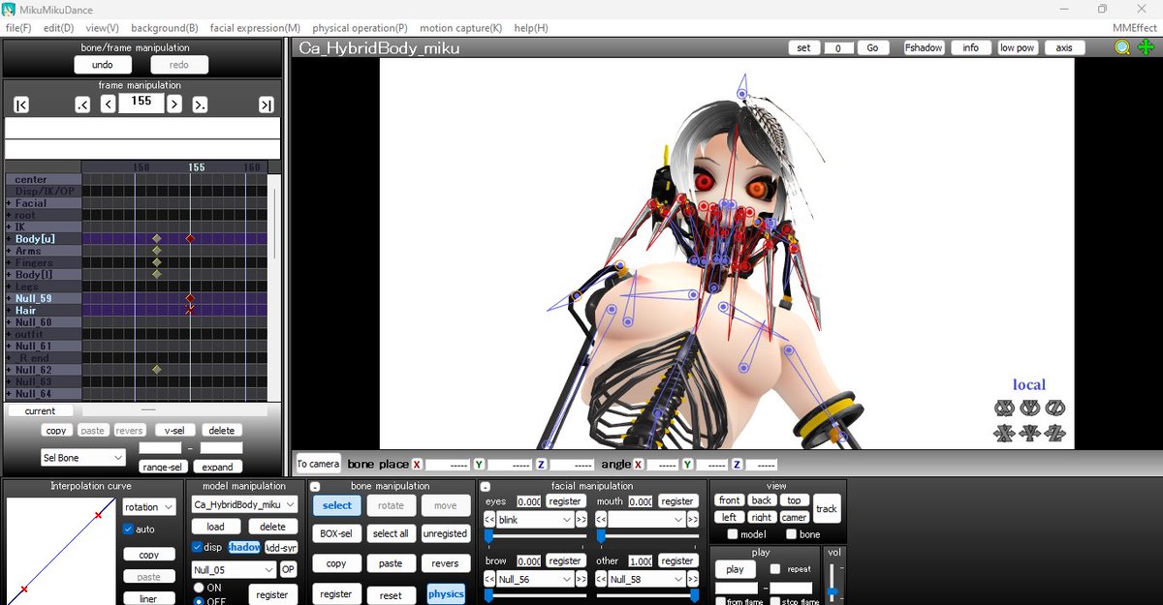The width and height of the screenshot is (1163, 605).
Task: Open the Null_05 IK dropdown
Action: click(x=235, y=569)
